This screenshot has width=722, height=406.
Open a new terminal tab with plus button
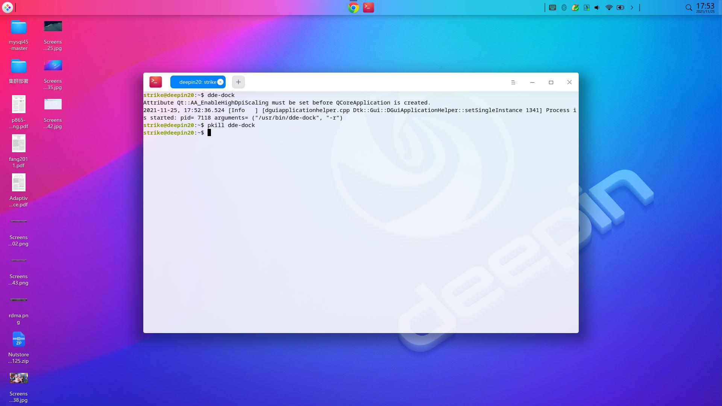(x=238, y=82)
